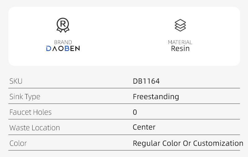
Task: Select the Center waste location value
Action: pyautogui.click(x=144, y=127)
